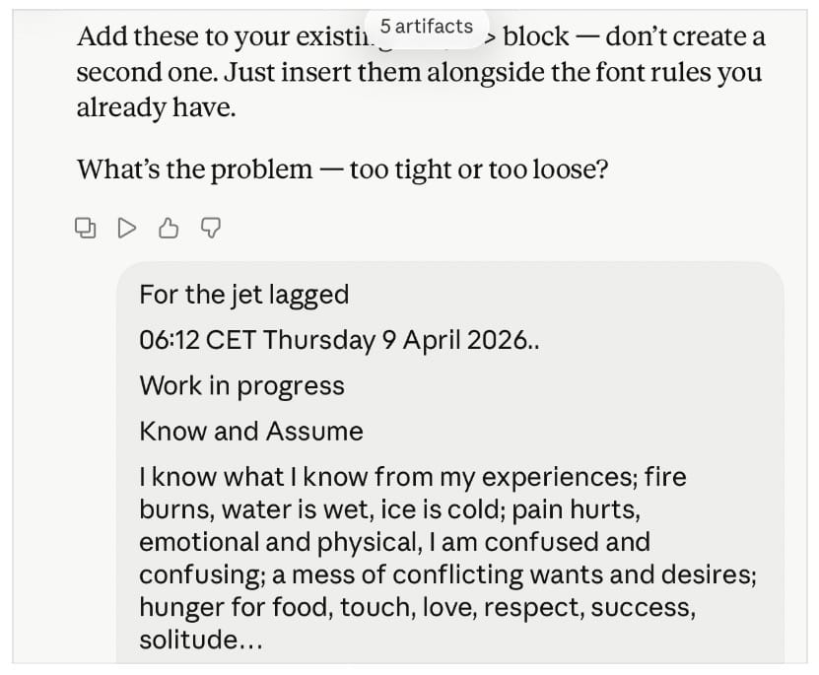Open the 5 artifacts pill

click(x=426, y=27)
